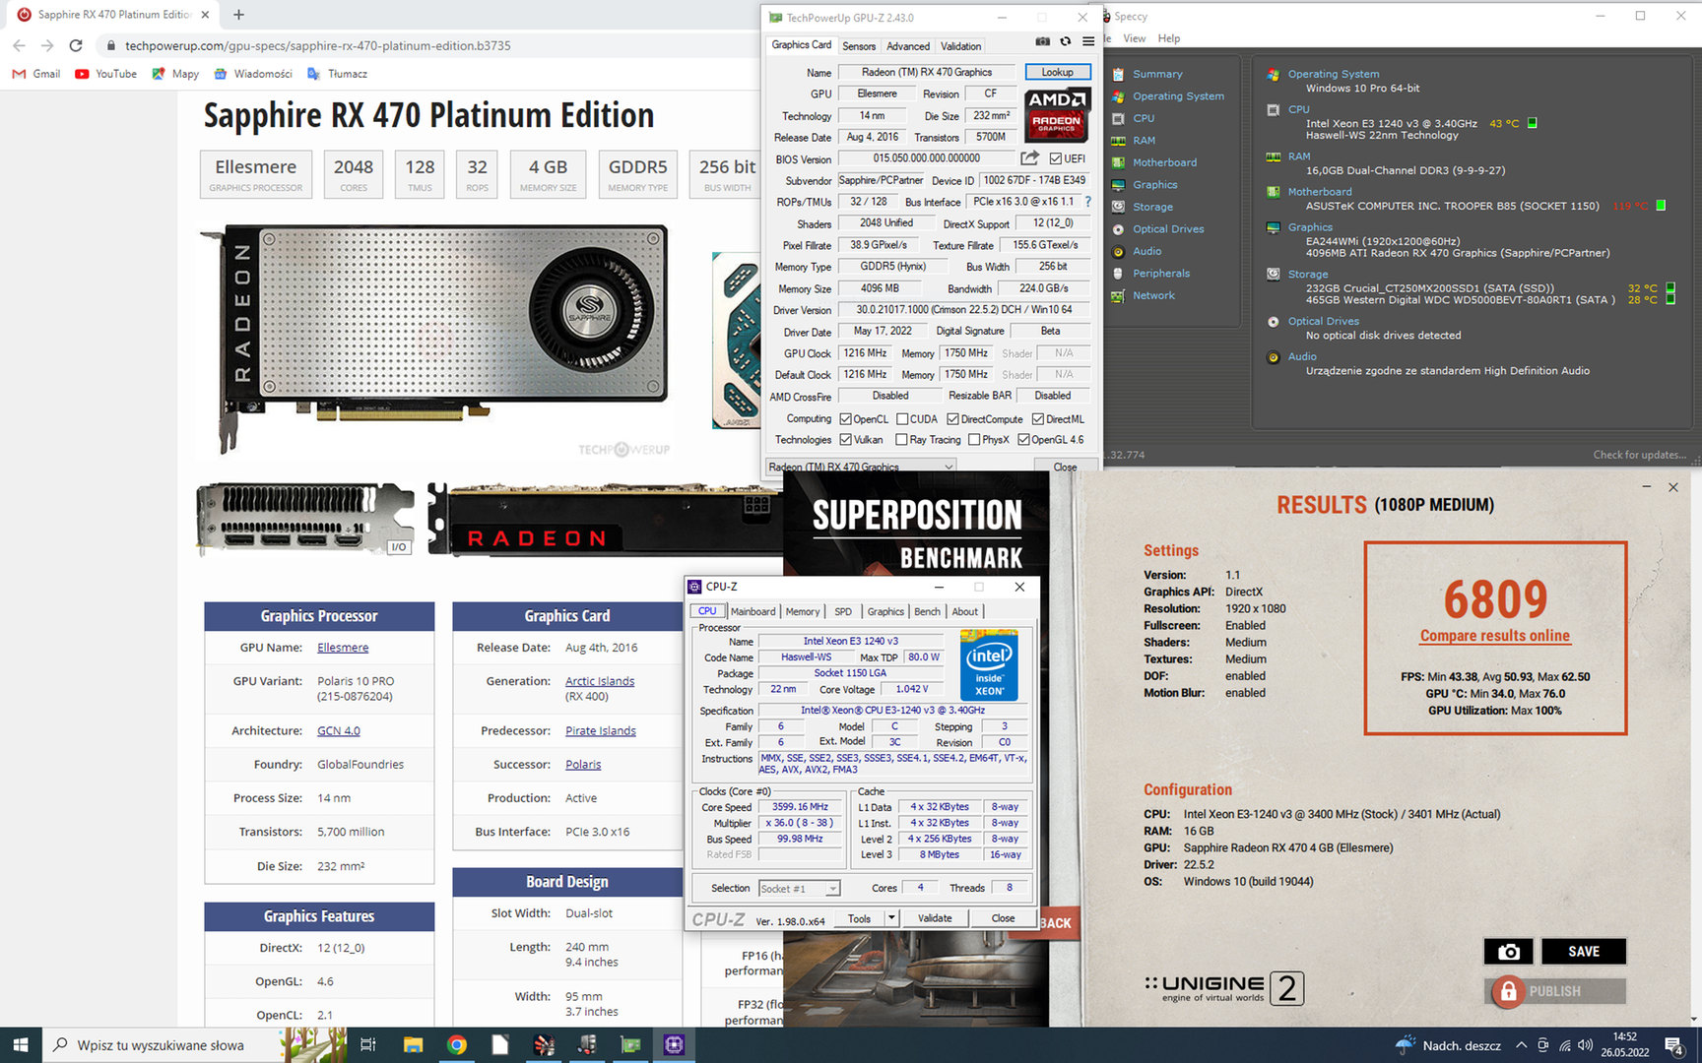Viewport: 1702px width, 1063px height.
Task: Click the padlock icon on the Publish button
Action: pos(1508,991)
